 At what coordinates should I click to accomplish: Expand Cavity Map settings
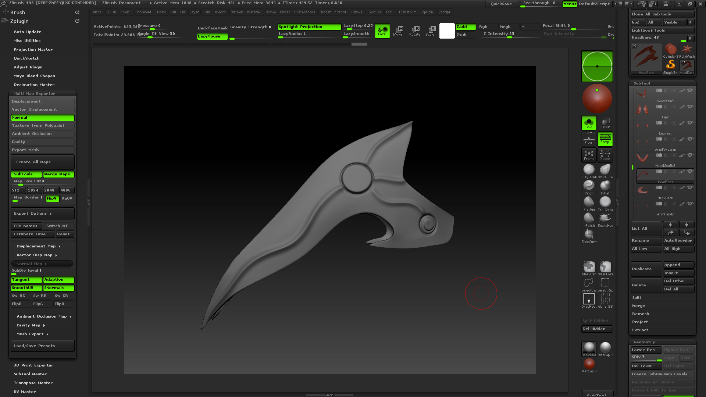tap(31, 325)
